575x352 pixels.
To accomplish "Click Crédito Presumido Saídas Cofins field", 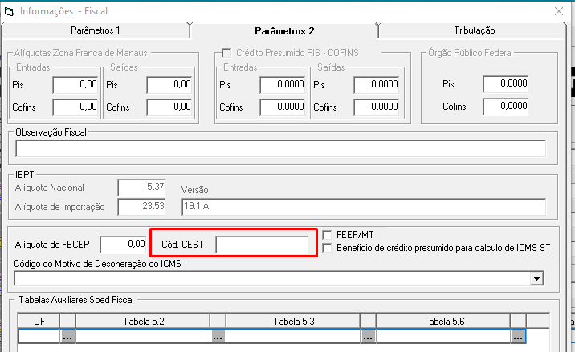I will tap(377, 107).
